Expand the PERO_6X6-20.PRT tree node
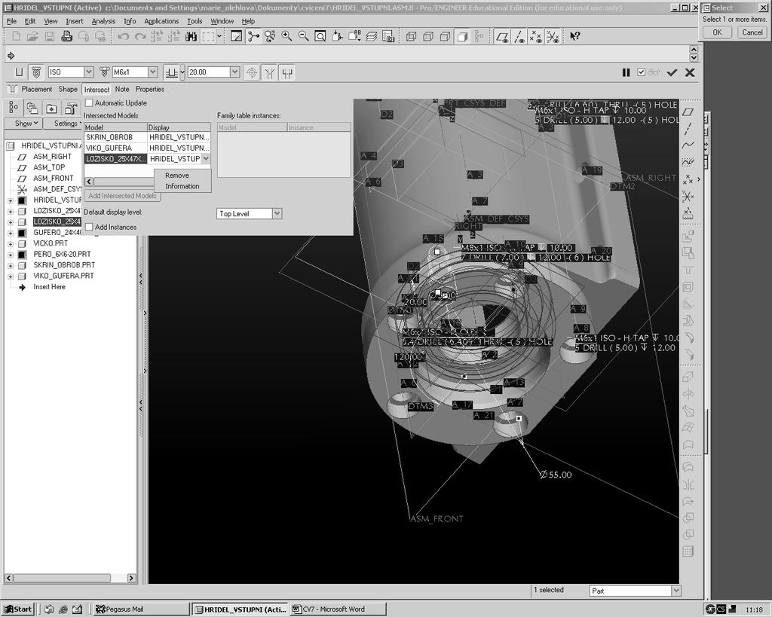Viewport: 772px width, 617px height. (x=11, y=255)
